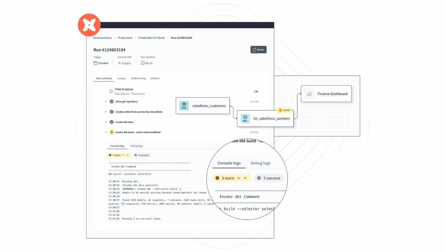The width and height of the screenshot is (446, 252).
Task: Click the clock icon beside Time in queue
Action: [x=111, y=91]
